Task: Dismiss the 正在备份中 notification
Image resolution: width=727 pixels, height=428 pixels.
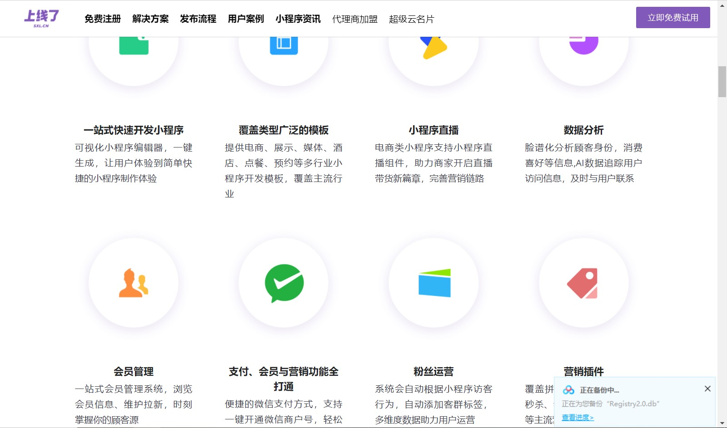Action: 707,389
